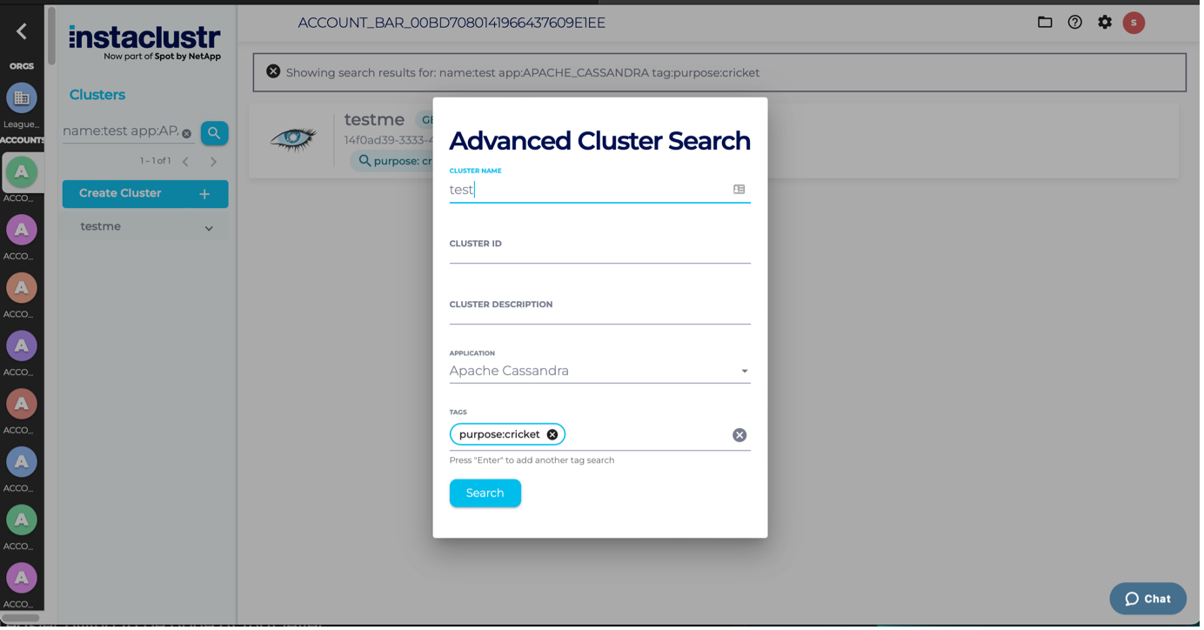The width and height of the screenshot is (1204, 630).
Task: Click the instaclustr logo
Action: coord(145,43)
